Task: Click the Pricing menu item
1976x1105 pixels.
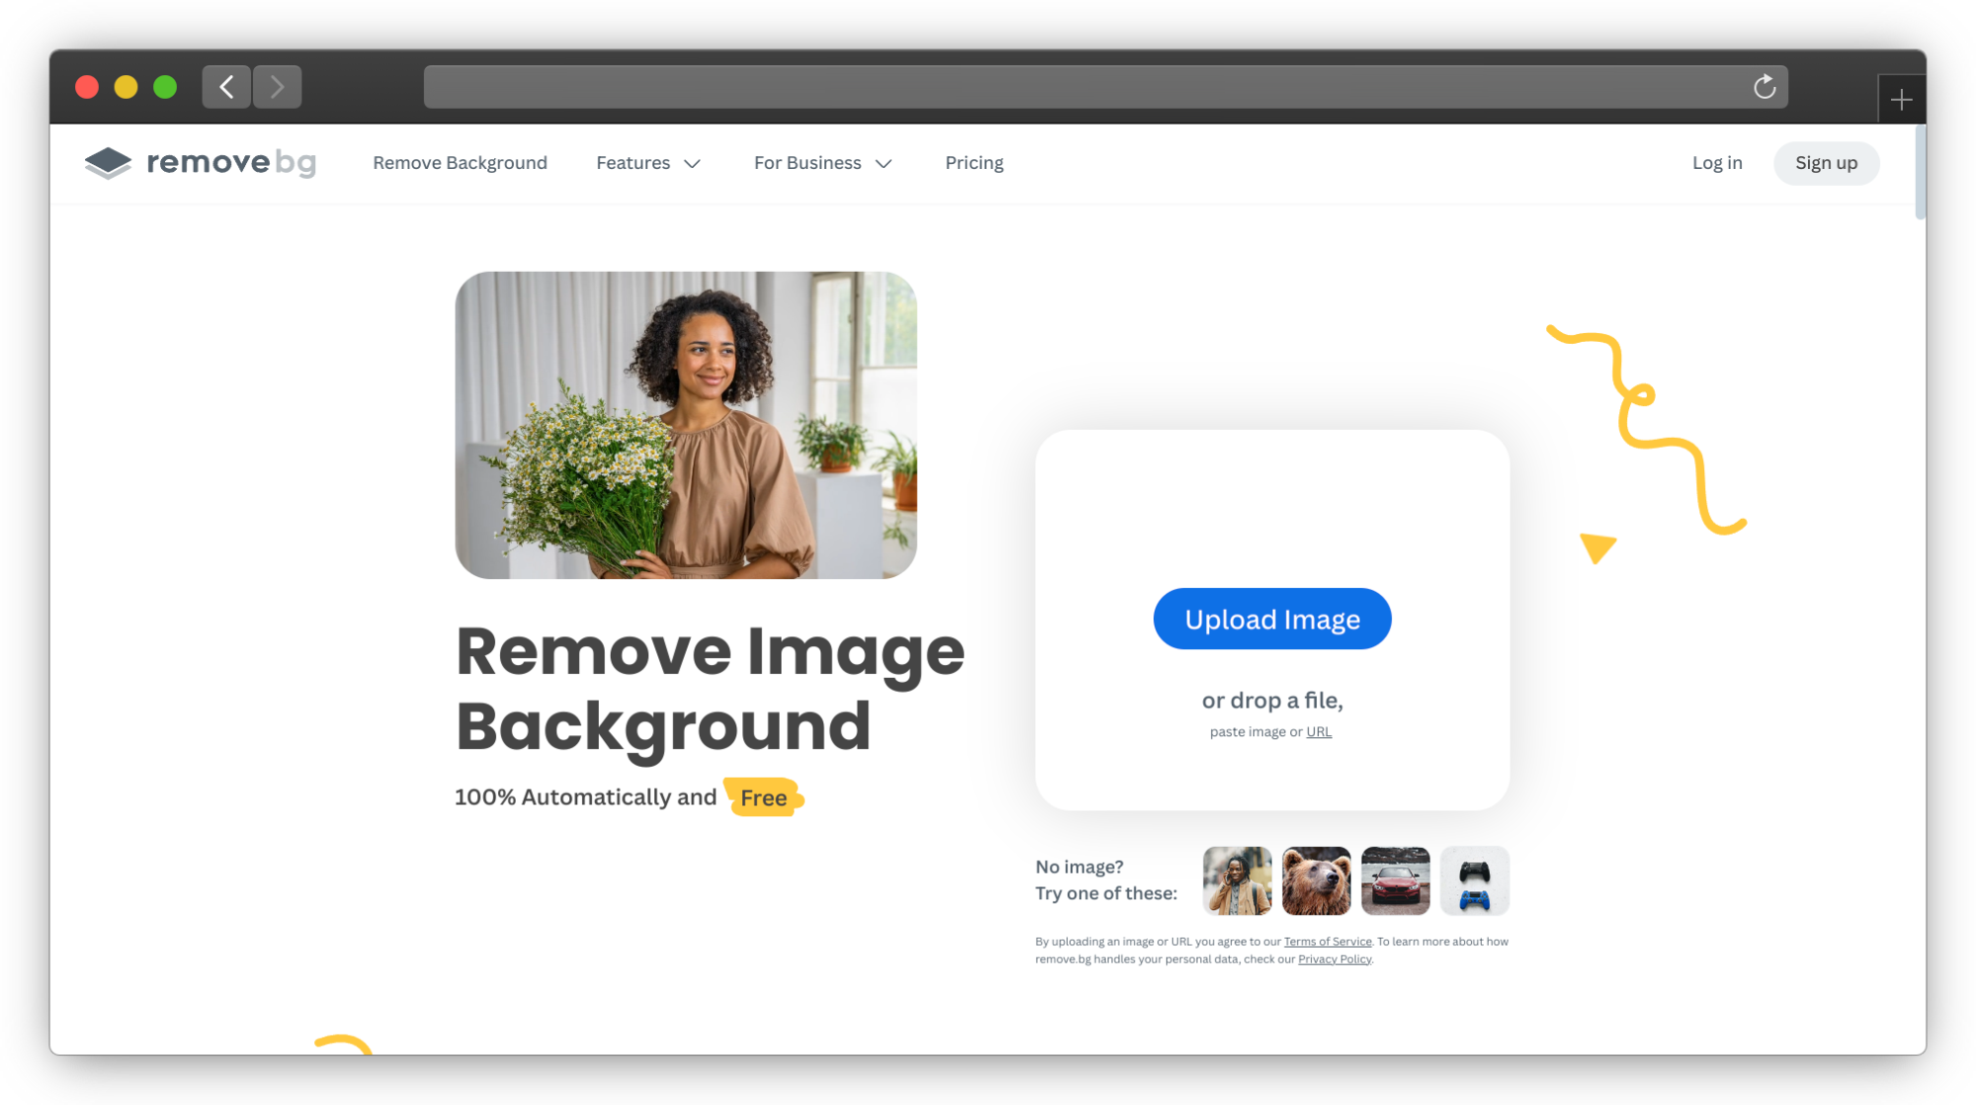Action: [975, 163]
